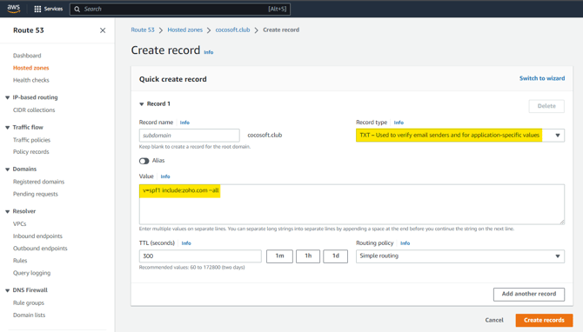Toggle the Alias switch

[x=144, y=161]
